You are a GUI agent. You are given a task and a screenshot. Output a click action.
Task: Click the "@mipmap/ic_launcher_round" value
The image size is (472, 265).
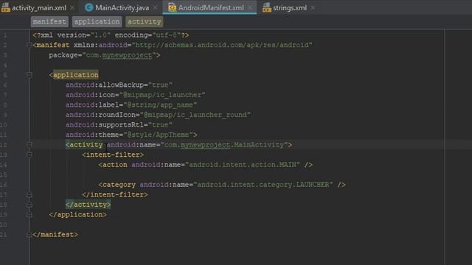click(195, 115)
